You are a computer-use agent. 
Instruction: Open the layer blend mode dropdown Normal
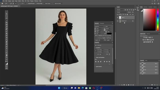tap(122, 12)
